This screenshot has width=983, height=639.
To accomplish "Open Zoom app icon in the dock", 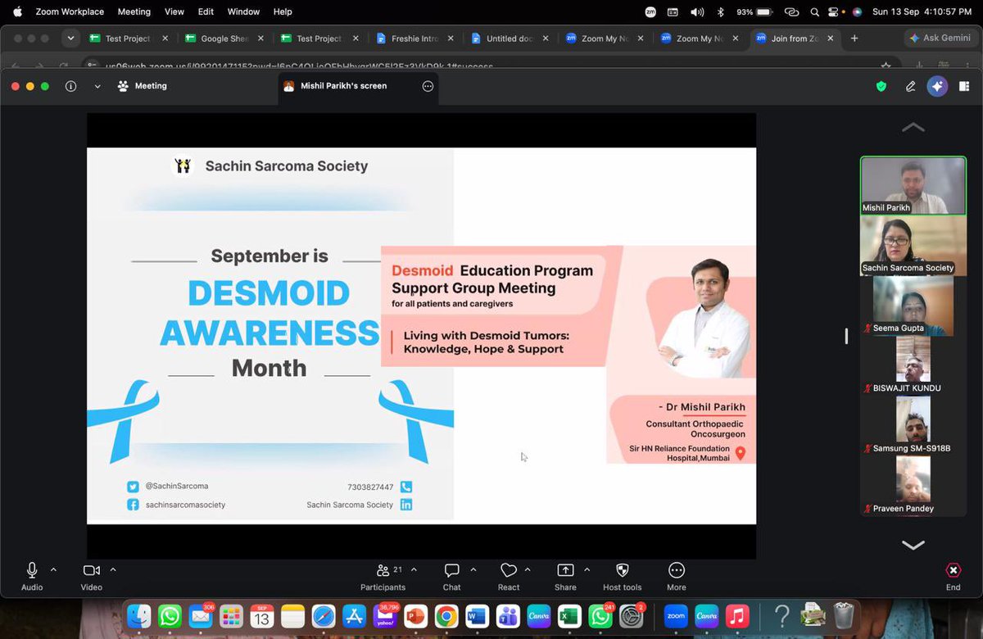I will click(676, 616).
